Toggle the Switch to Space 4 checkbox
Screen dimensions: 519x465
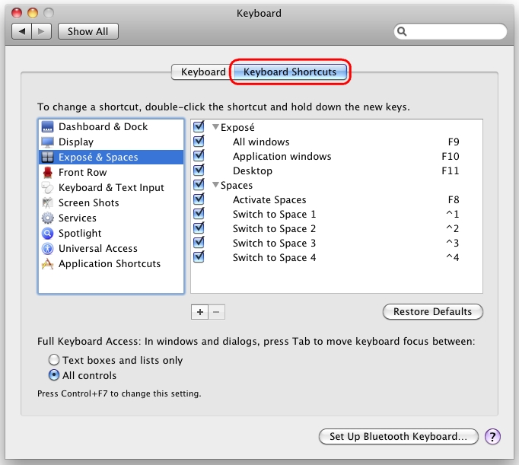pyautogui.click(x=199, y=256)
